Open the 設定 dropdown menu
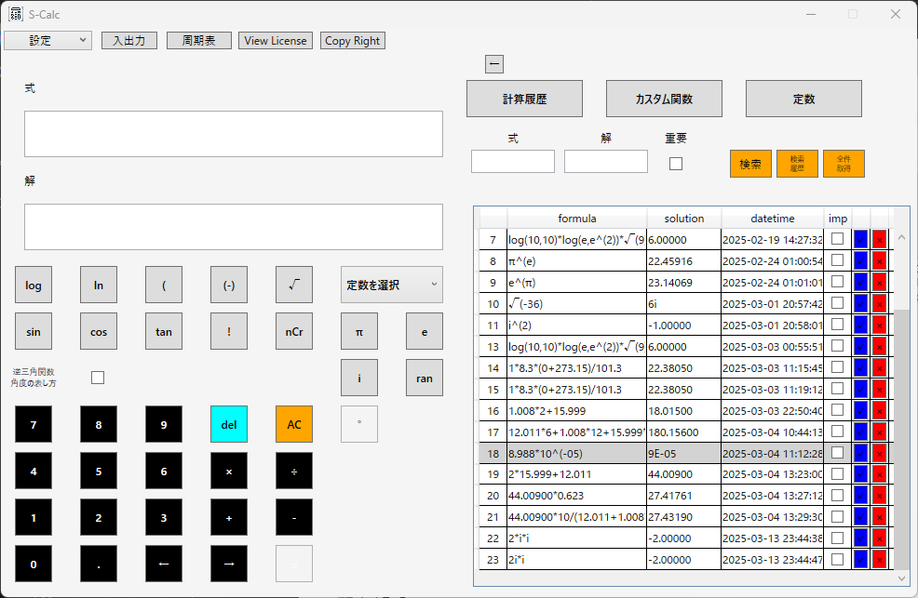The height and width of the screenshot is (598, 918). click(x=47, y=40)
